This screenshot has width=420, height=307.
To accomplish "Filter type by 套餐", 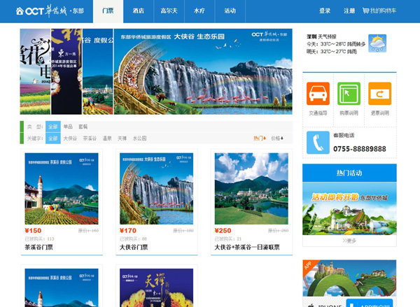I will tap(83, 127).
